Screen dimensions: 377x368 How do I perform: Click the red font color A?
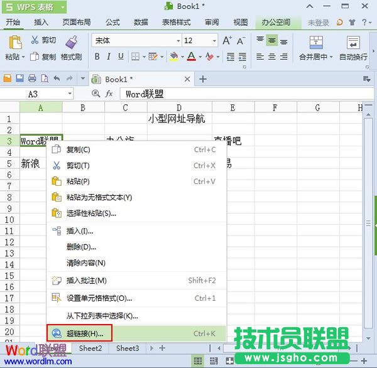point(192,57)
